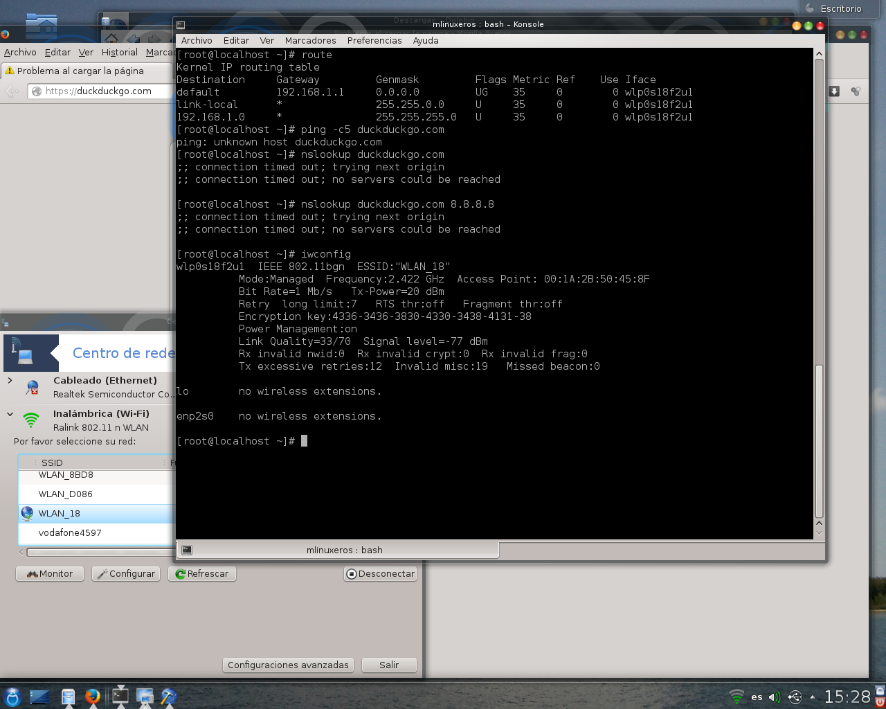The image size is (886, 709).
Task: Open the Wi-Fi tray icon
Action: pos(737,697)
